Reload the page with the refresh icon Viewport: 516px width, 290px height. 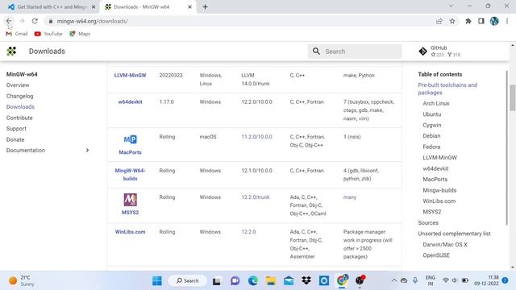(x=35, y=21)
